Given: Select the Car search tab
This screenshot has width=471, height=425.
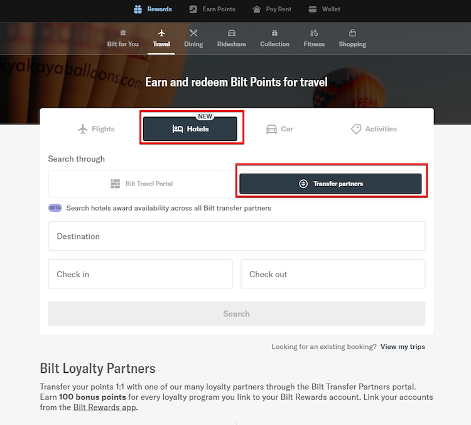Looking at the screenshot, I should pos(279,130).
